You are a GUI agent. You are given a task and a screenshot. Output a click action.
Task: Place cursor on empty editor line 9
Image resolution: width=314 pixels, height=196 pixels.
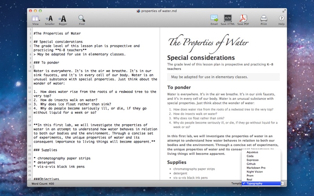point(95,67)
